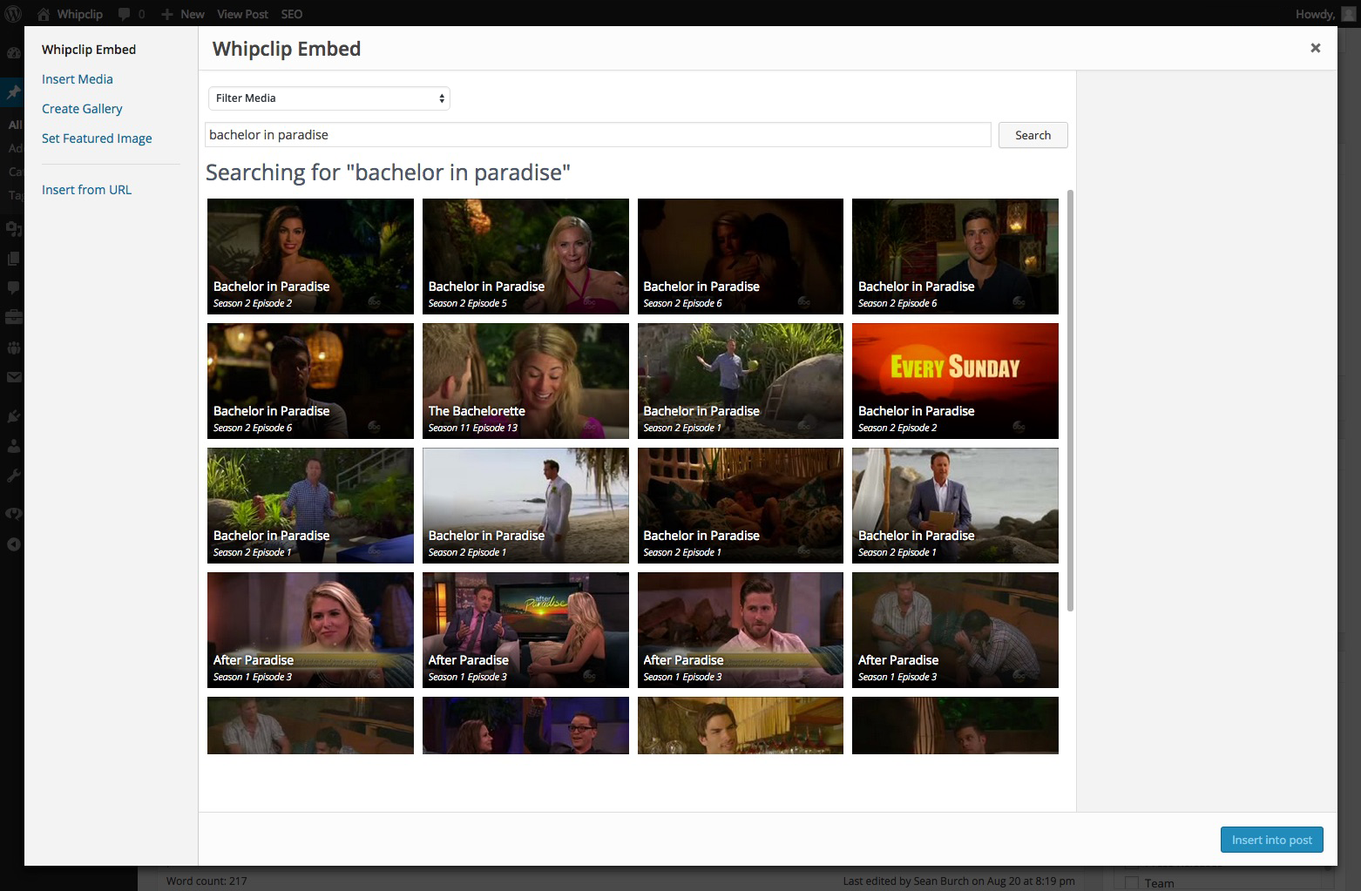This screenshot has width=1361, height=891.
Task: Select Whipclip Embed in the left menu
Action: [89, 50]
